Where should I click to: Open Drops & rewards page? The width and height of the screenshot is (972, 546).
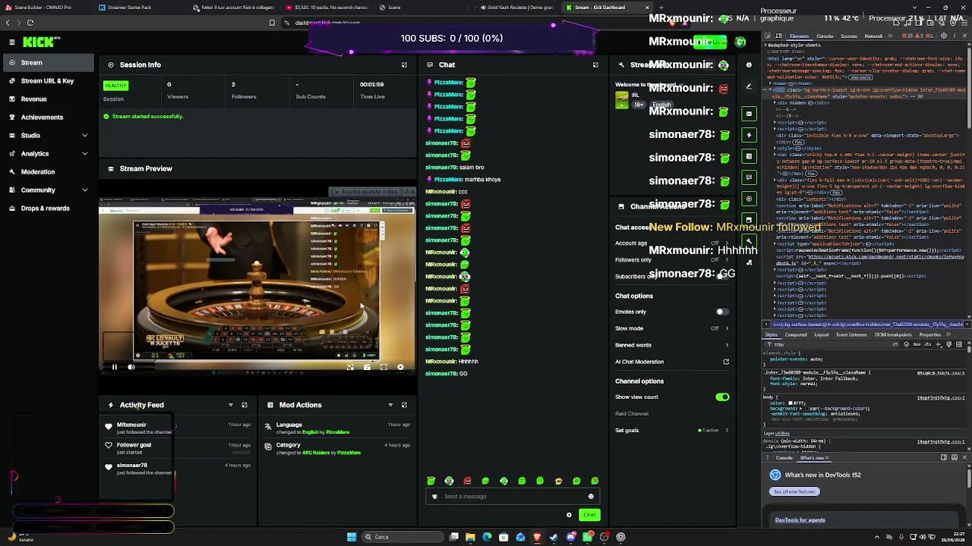47,209
